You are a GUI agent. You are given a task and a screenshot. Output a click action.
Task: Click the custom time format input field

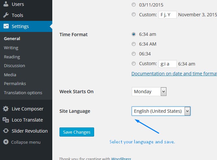[167, 64]
